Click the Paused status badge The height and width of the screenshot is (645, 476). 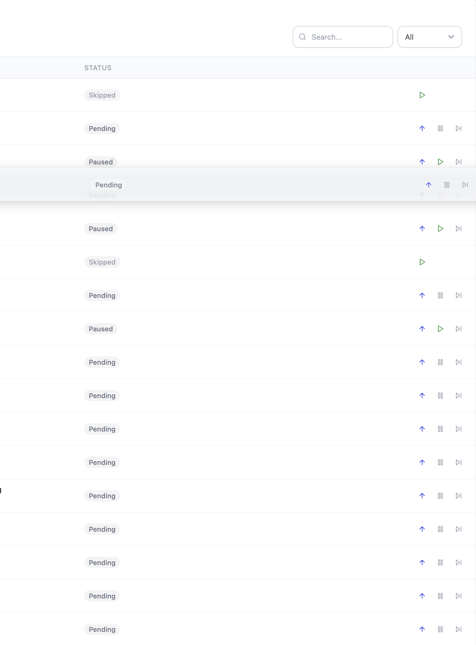(x=101, y=162)
